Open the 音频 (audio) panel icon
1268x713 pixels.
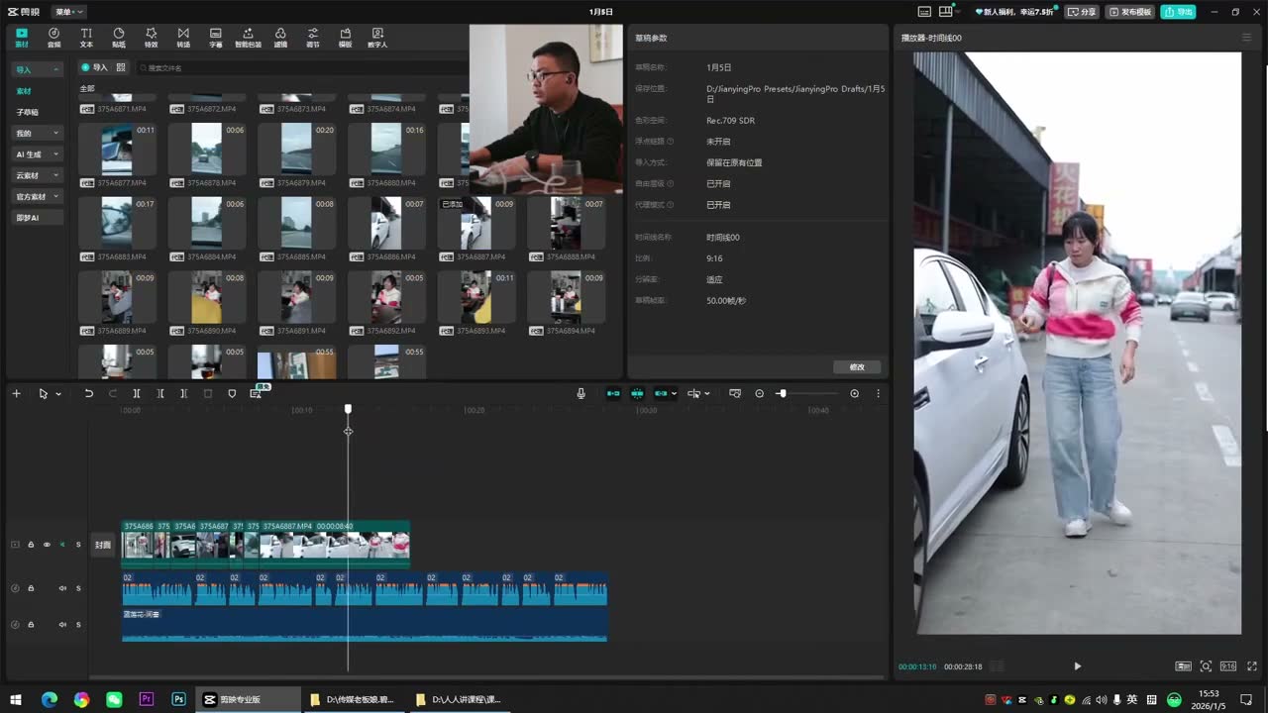pos(53,38)
